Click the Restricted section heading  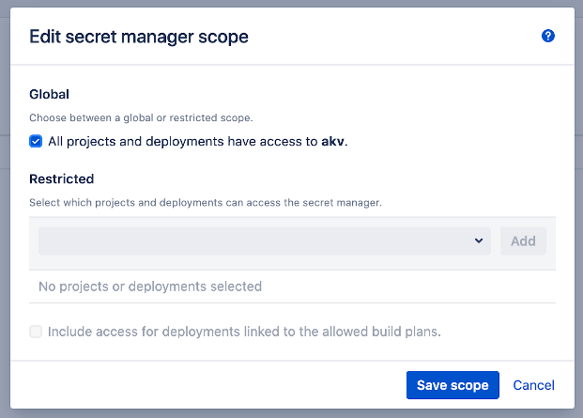coord(61,178)
